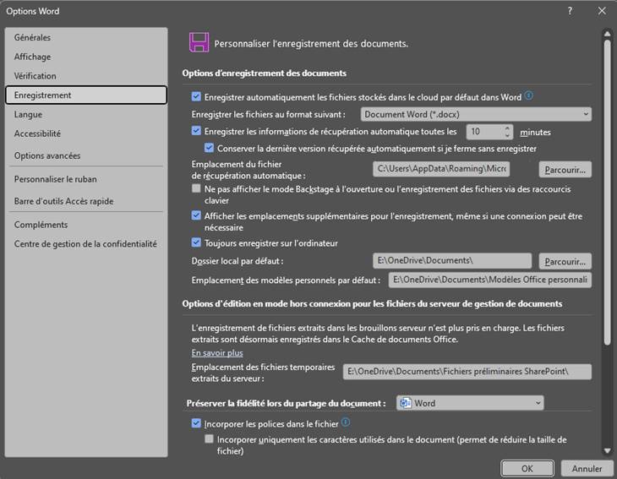
Task: Go to the Générales section
Action: [32, 37]
